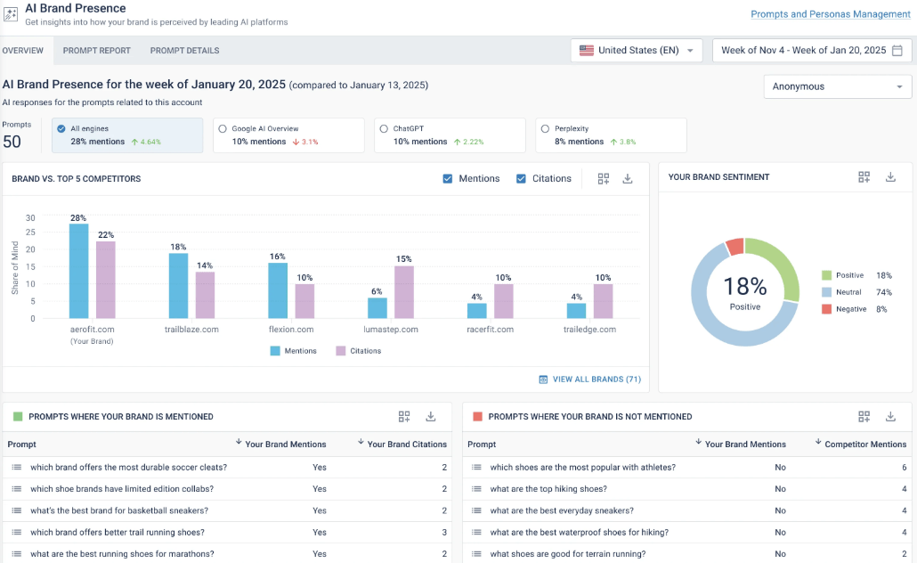Click the lumastep.com 15% citations bar
The height and width of the screenshot is (563, 917).
[404, 292]
